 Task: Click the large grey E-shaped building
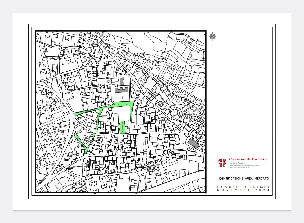[122, 90]
